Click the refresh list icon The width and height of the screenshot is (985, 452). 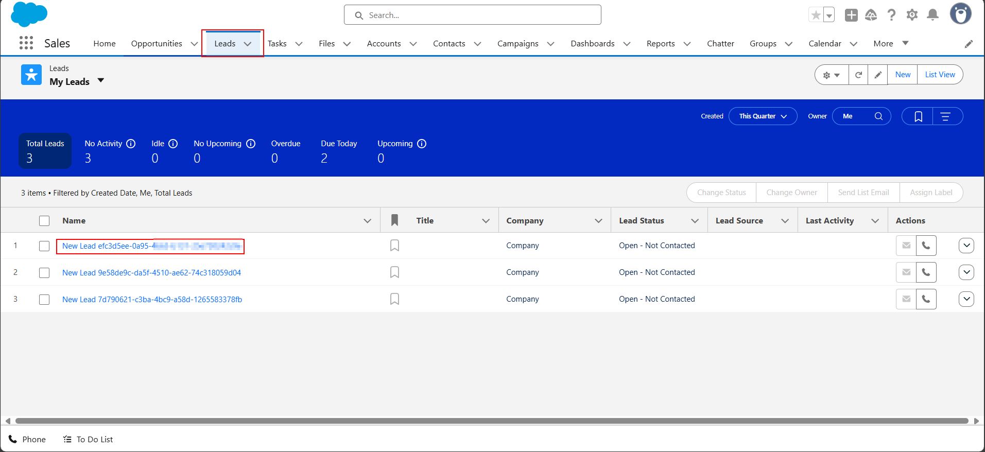858,75
